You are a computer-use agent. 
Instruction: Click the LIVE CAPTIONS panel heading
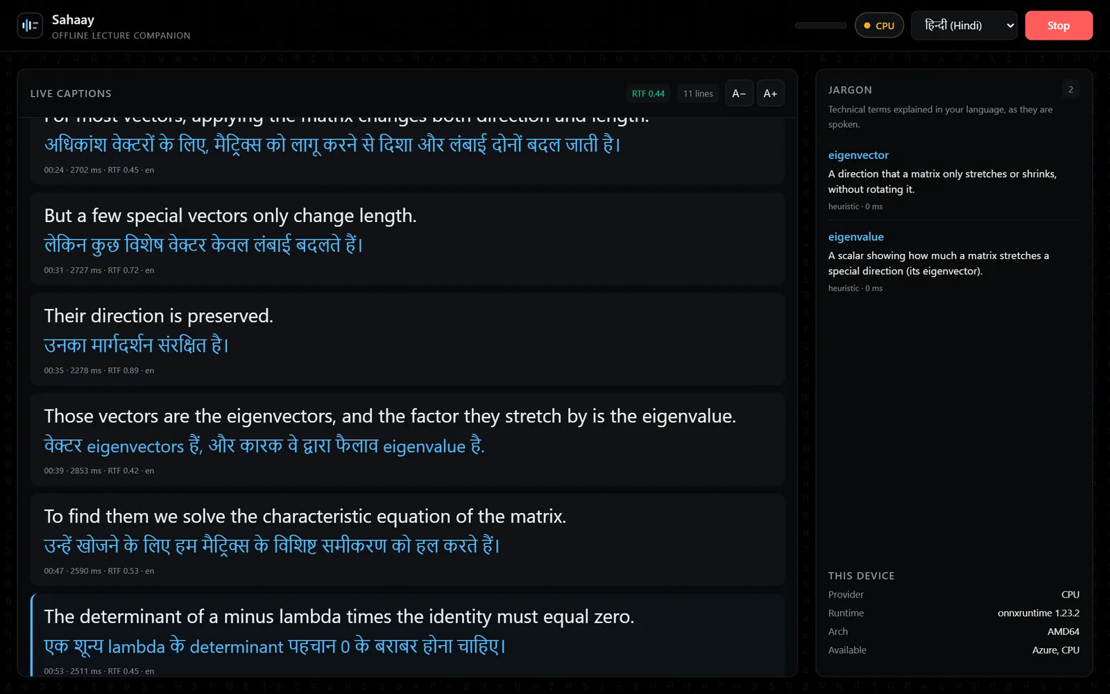[71, 94]
